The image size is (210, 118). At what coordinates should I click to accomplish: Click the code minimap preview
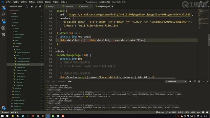coord(203,19)
